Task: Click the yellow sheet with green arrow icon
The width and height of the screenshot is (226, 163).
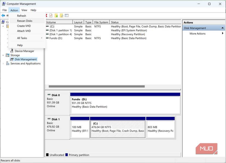Action: tap(56, 15)
